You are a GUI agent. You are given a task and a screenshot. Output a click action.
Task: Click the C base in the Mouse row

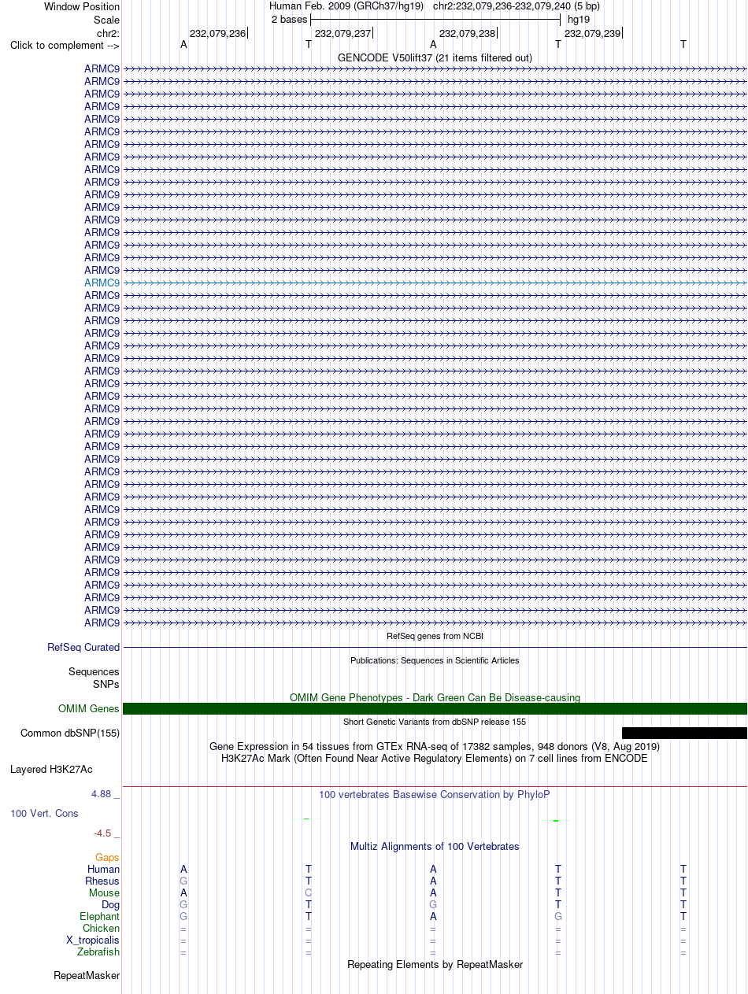309,893
